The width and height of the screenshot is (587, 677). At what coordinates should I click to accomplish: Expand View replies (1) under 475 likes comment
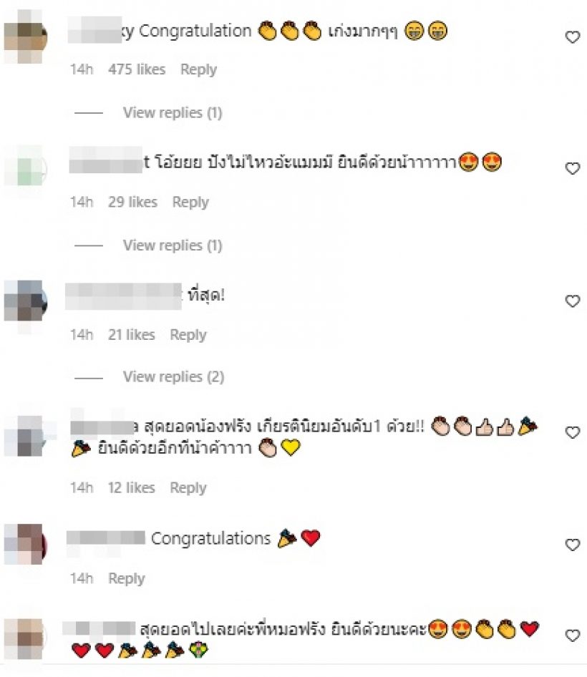[173, 112]
